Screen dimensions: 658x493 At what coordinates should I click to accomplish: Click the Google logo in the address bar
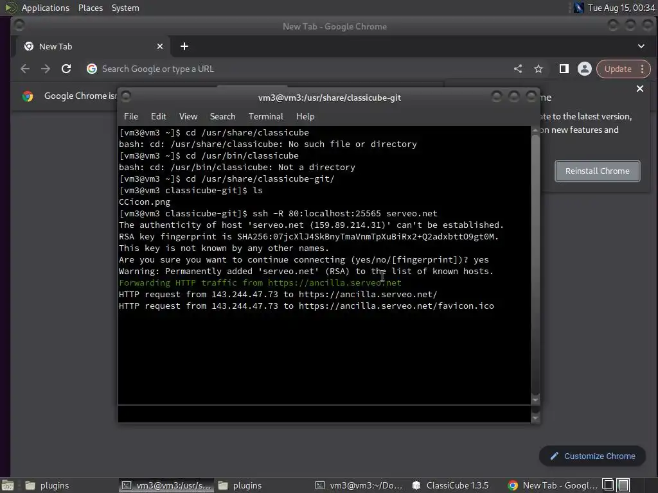point(92,69)
